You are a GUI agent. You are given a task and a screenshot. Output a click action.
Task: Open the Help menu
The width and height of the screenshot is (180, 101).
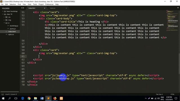[x=57, y=4]
